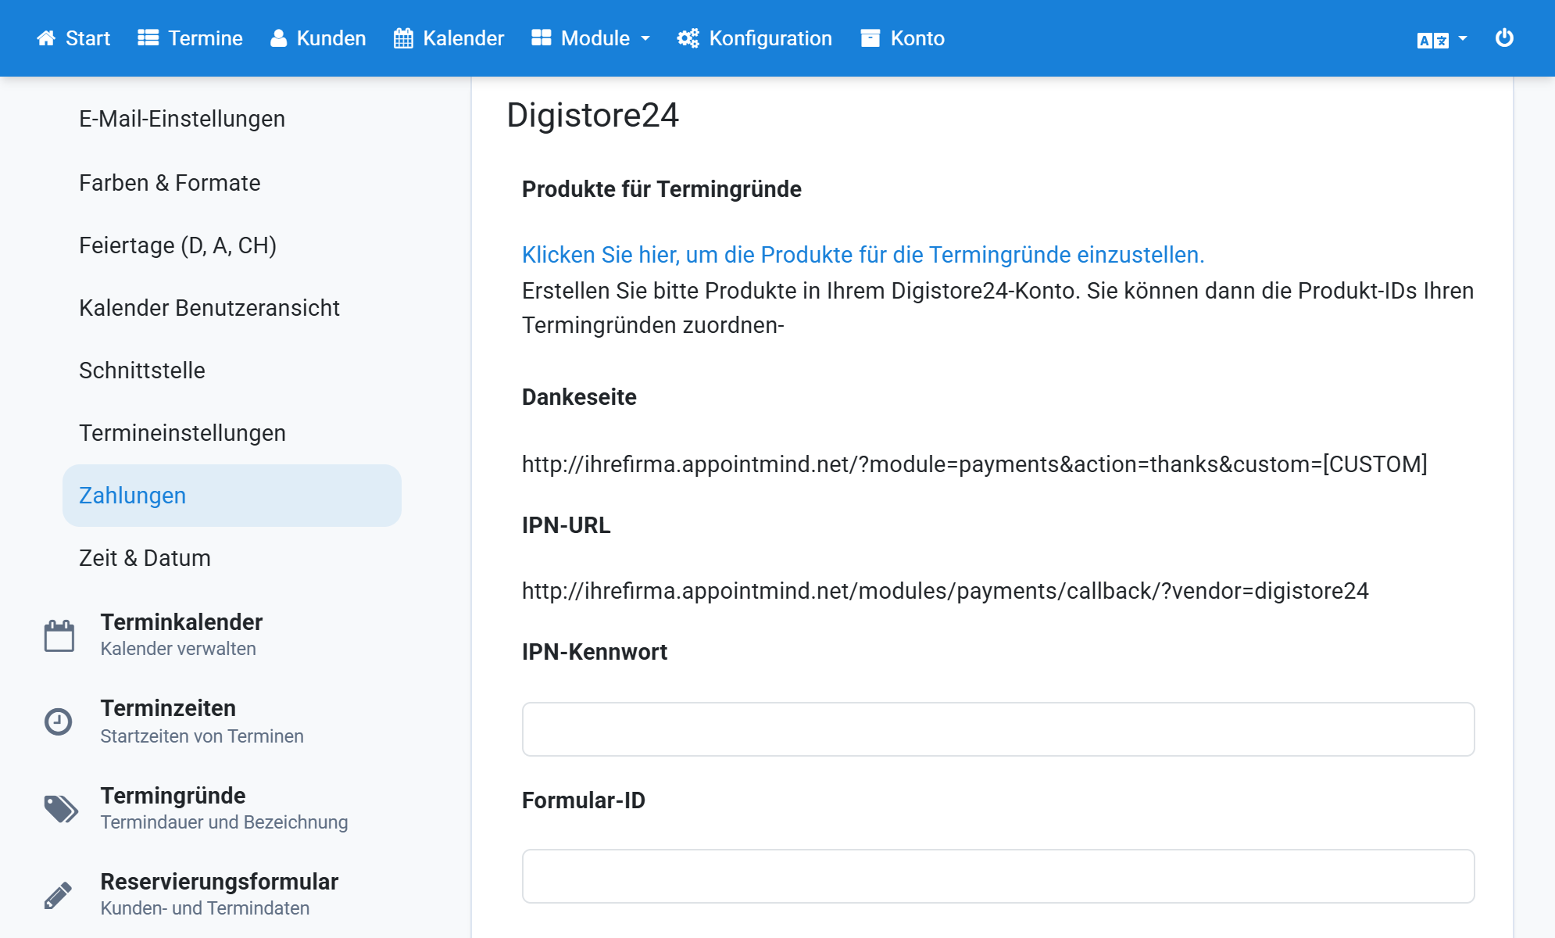The height and width of the screenshot is (938, 1555).
Task: Click the Formular-ID label
Action: (x=583, y=800)
